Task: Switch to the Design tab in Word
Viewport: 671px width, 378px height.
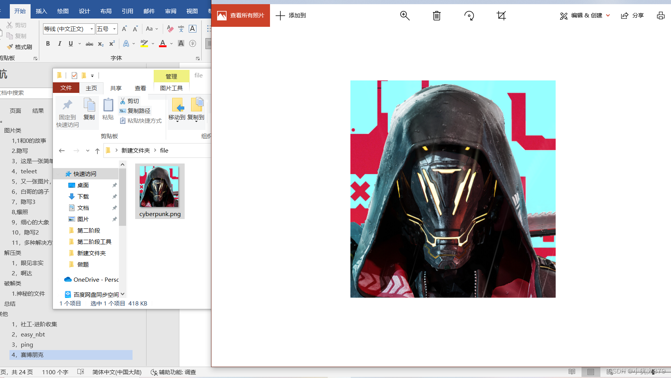Action: click(x=85, y=11)
